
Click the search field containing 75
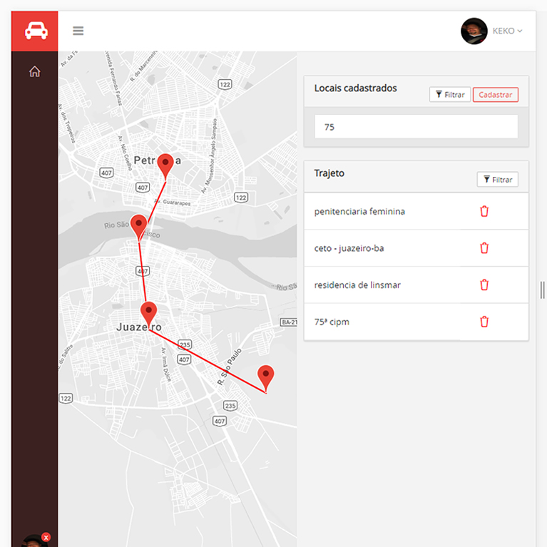416,127
